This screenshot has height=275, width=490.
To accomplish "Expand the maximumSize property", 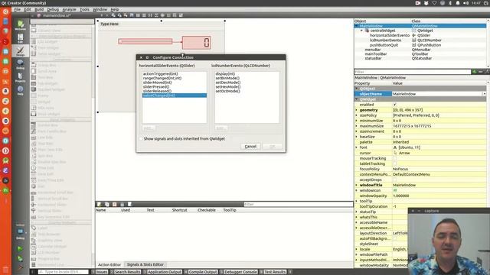I will click(357, 126).
